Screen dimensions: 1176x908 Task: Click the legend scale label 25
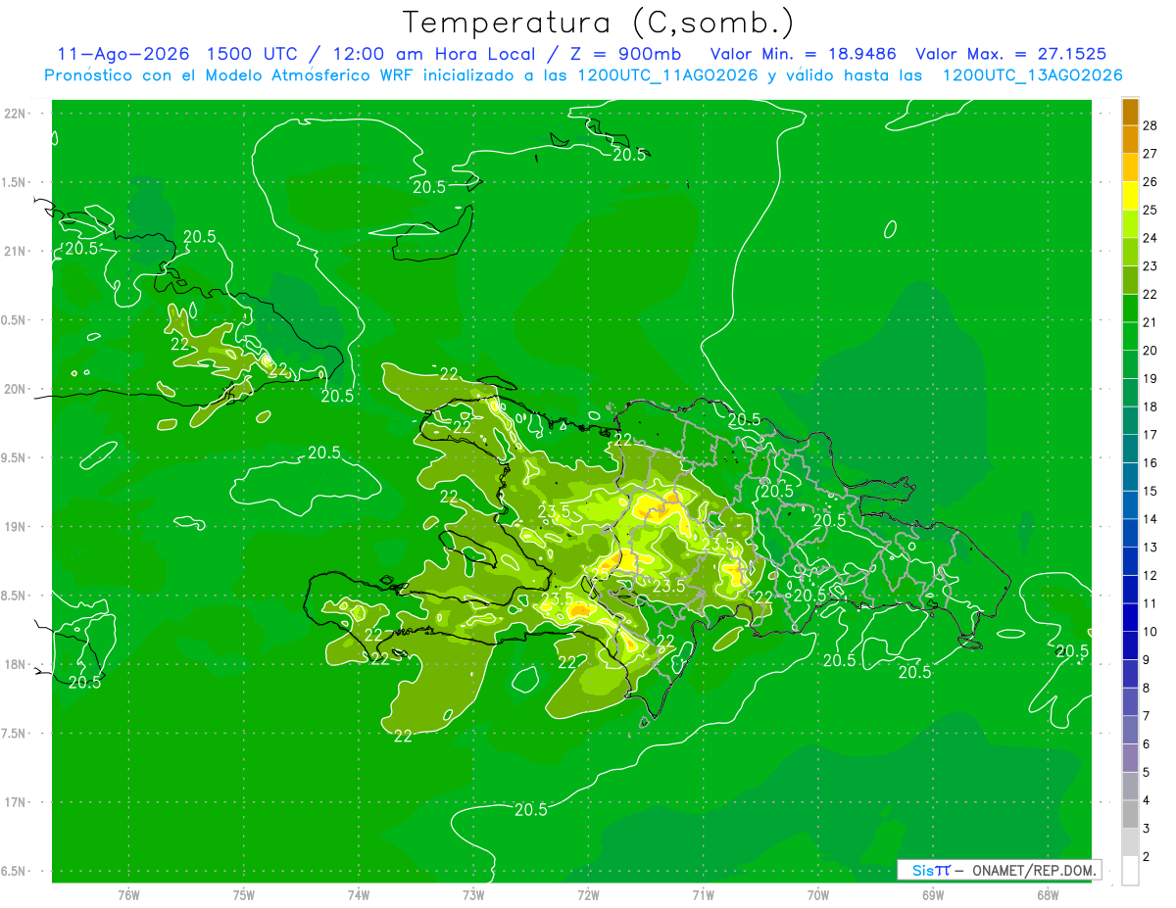pyautogui.click(x=1151, y=210)
